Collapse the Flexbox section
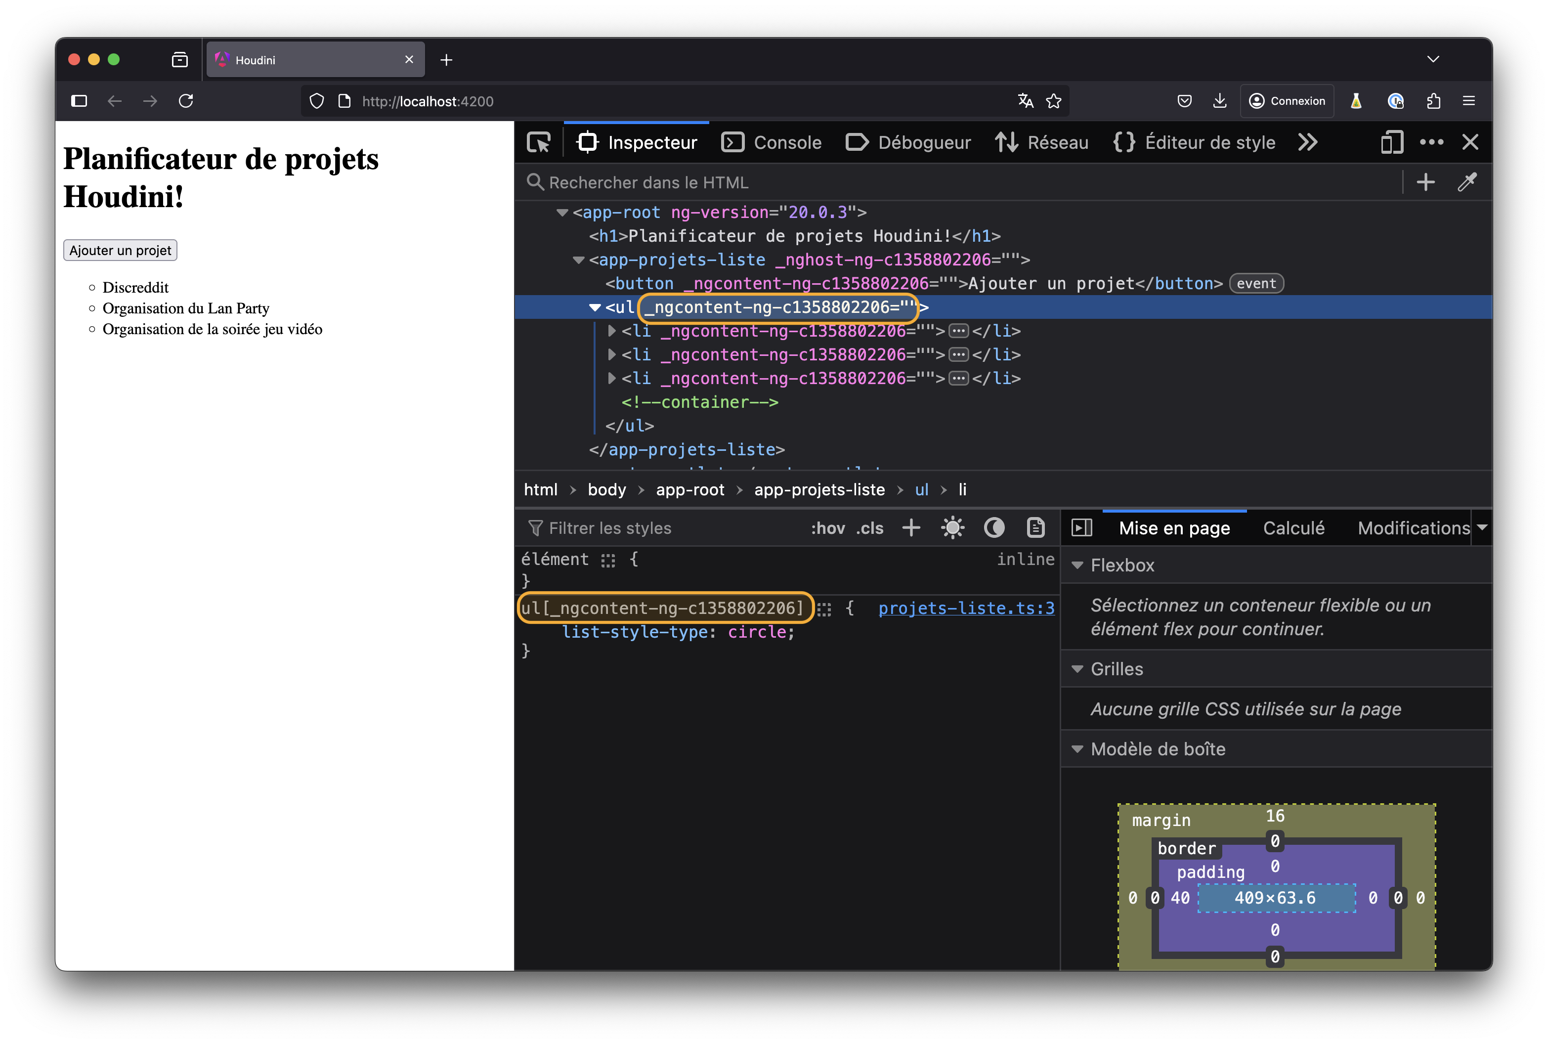 [1077, 565]
